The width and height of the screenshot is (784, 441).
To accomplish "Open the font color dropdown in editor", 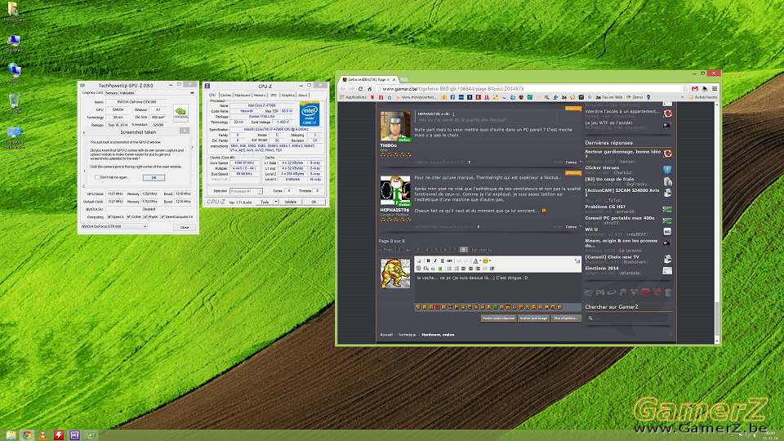I will 480,261.
